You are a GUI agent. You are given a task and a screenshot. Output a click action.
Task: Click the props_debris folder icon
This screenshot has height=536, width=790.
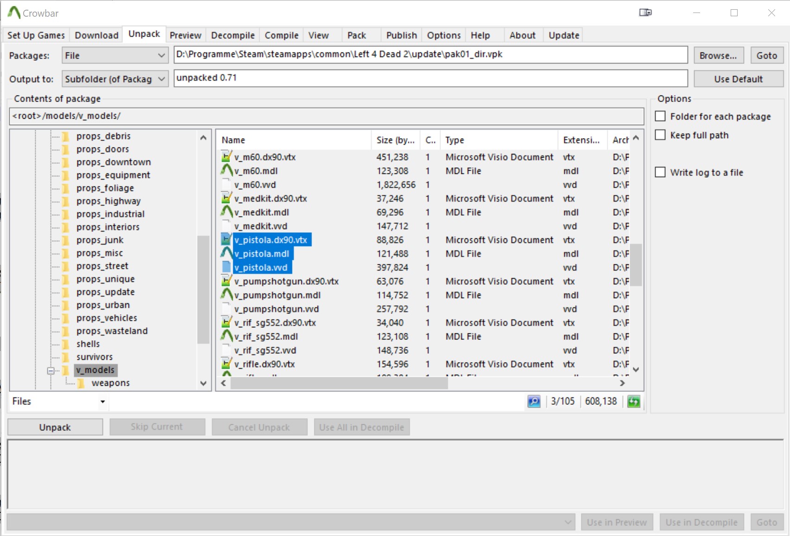click(x=66, y=136)
